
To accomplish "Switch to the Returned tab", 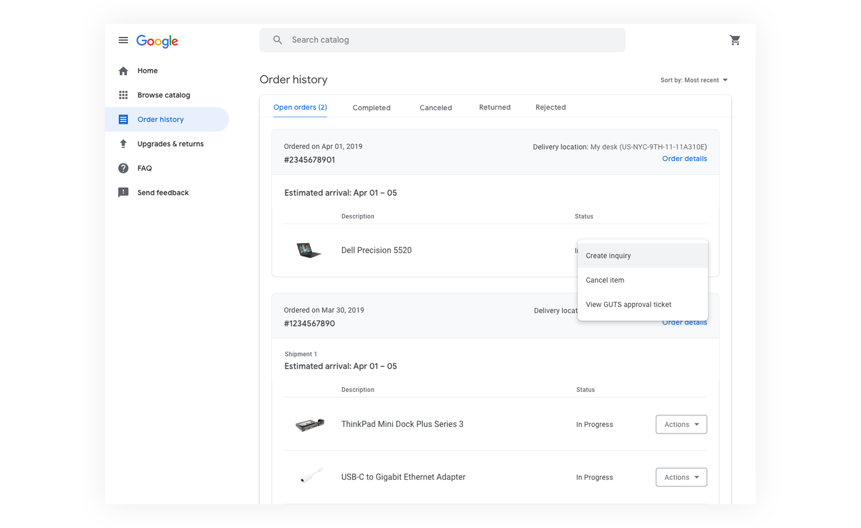I will 495,107.
